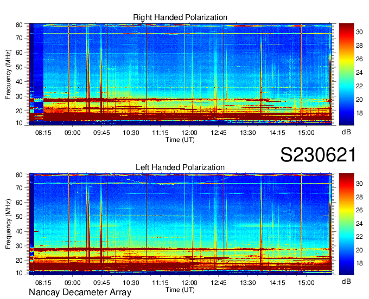Click the 12:00 time tick under right-handed plot
Screen dimensions: 369x299
(x=189, y=133)
